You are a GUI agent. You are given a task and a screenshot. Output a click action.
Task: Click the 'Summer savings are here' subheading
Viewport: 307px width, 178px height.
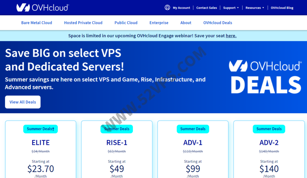(105, 83)
